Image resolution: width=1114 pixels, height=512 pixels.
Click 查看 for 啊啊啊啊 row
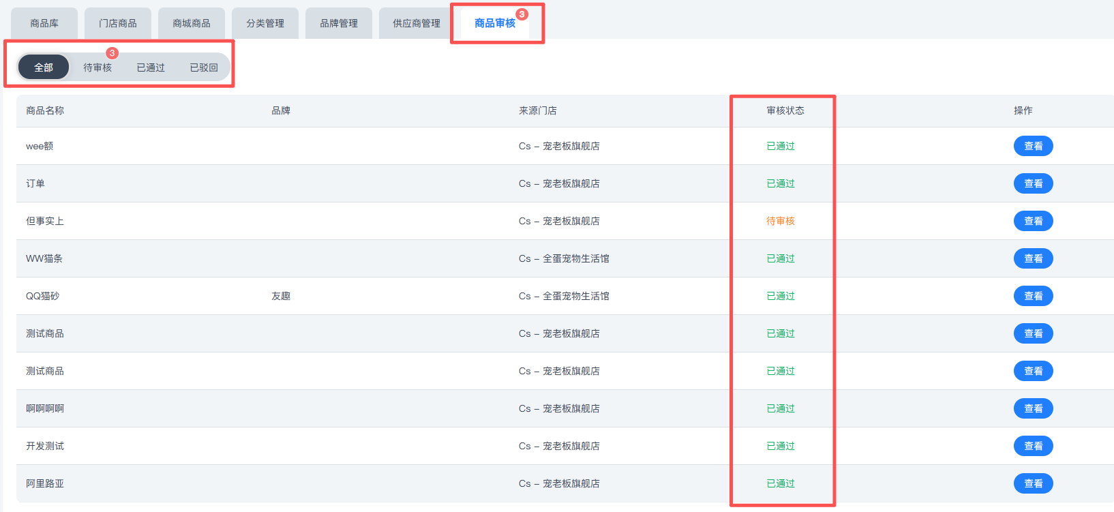[x=1033, y=408]
